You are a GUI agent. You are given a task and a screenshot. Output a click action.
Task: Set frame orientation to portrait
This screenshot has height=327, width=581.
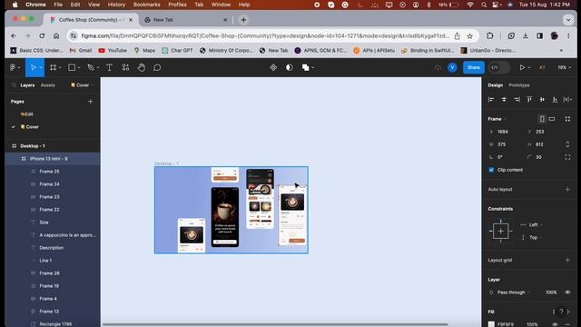[542, 119]
